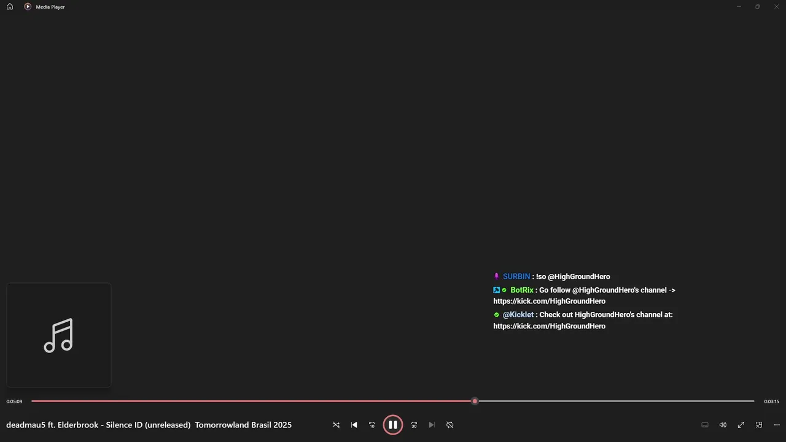
Task: Pause playback with the pause button
Action: (393, 425)
